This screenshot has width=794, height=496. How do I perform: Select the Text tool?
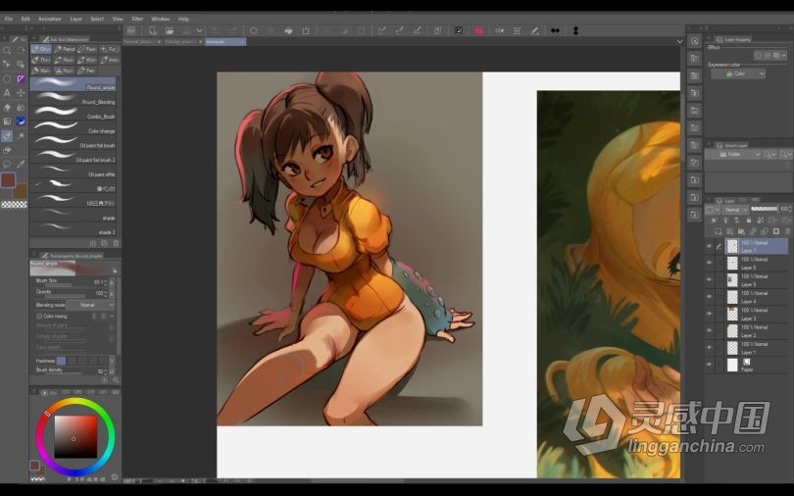7,93
